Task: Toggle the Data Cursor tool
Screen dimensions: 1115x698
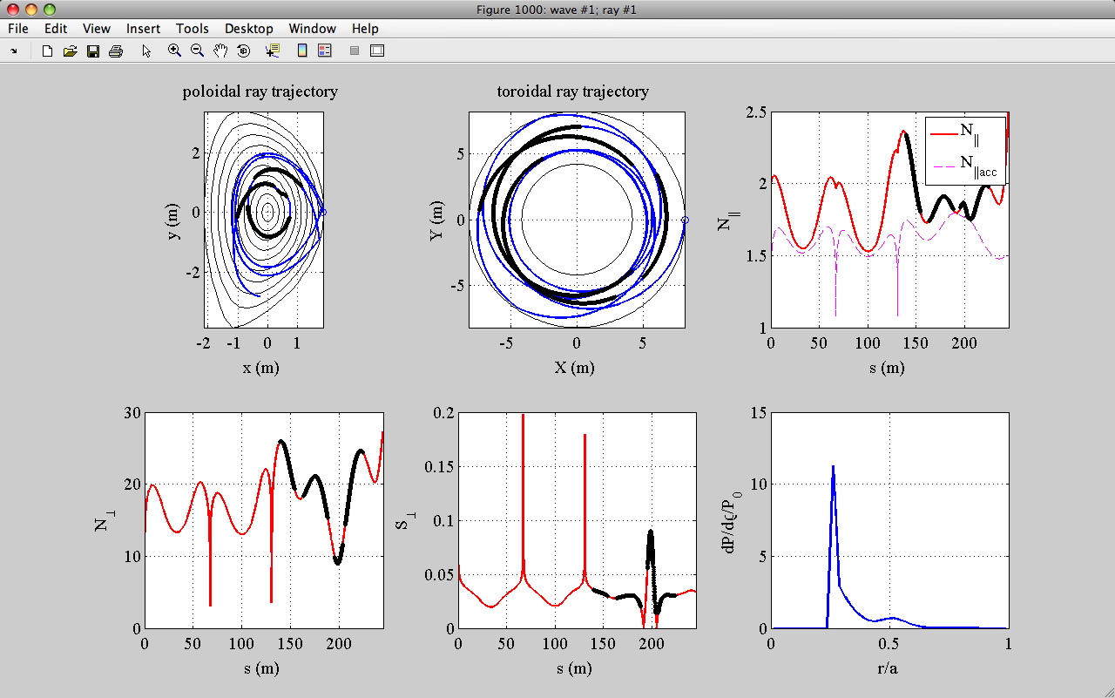Action: pyautogui.click(x=272, y=51)
